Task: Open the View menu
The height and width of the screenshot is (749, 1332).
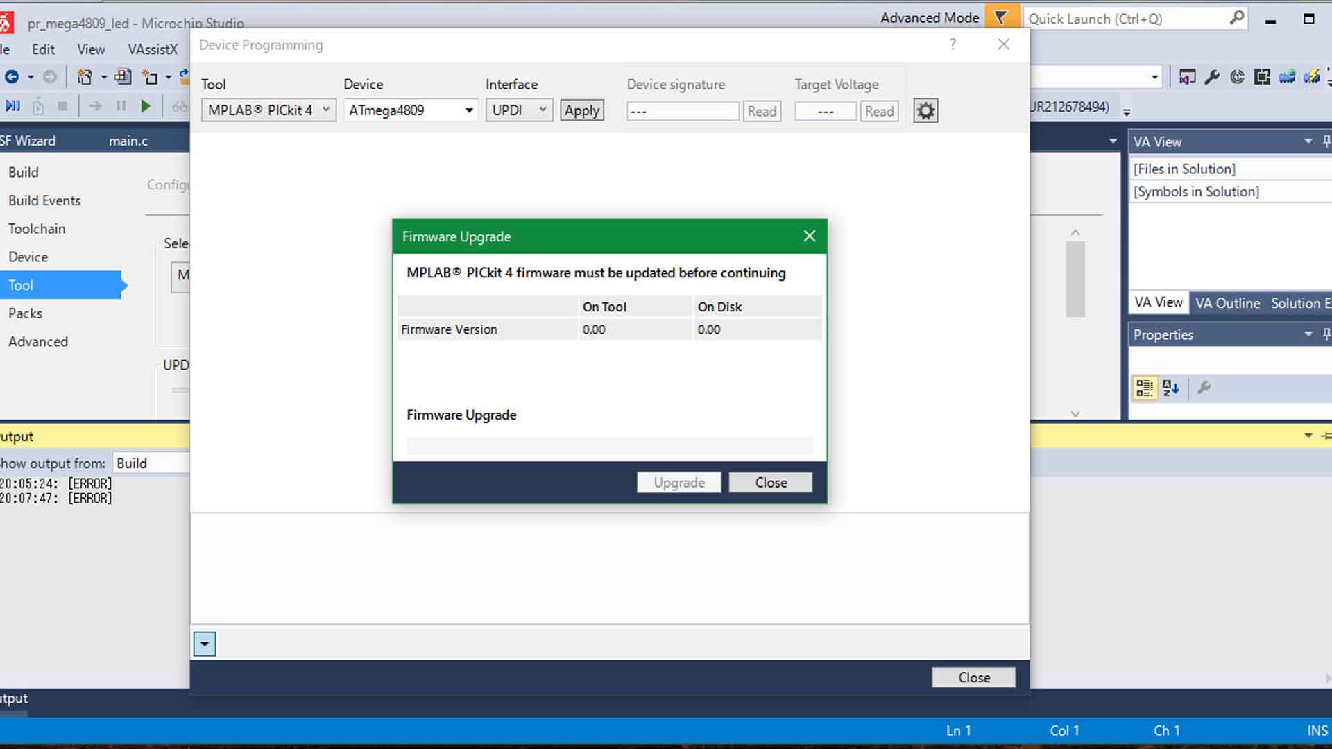Action: pos(91,49)
